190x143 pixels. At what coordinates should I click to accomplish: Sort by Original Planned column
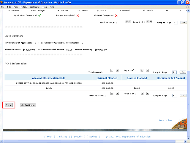pos(107,78)
